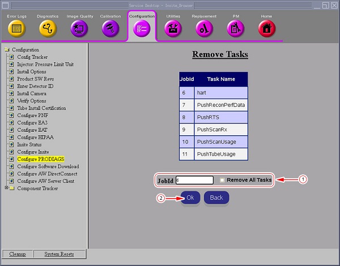The height and width of the screenshot is (266, 340).
Task: Switch to the Configuration tab
Action: 142,26
